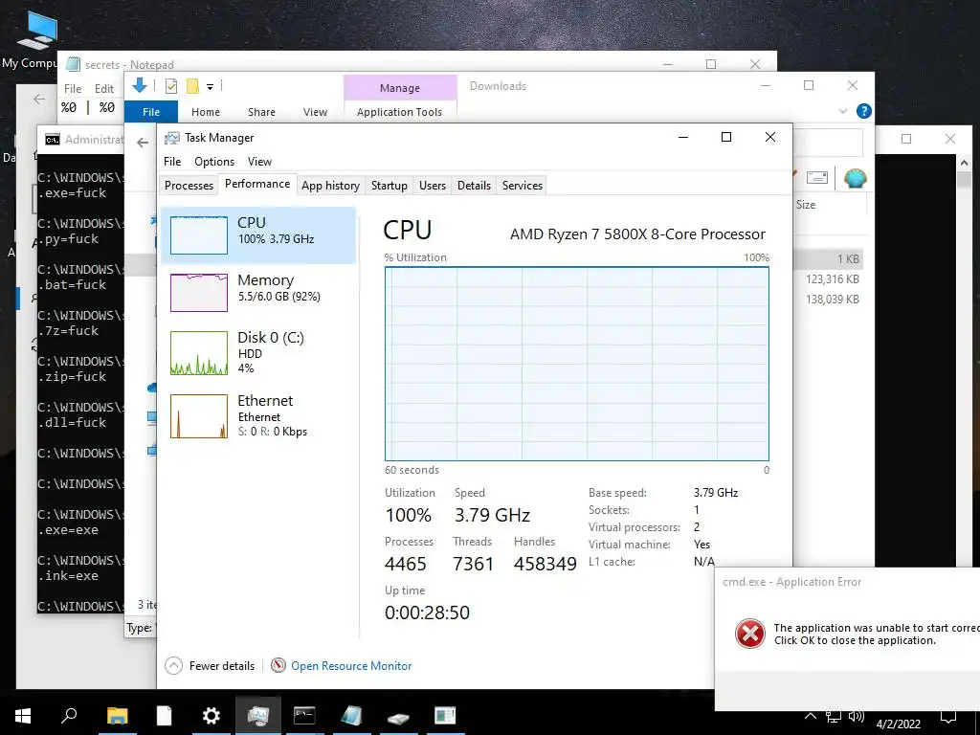Image resolution: width=980 pixels, height=735 pixels.
Task: Open Resource Monitor link
Action: pos(351,666)
